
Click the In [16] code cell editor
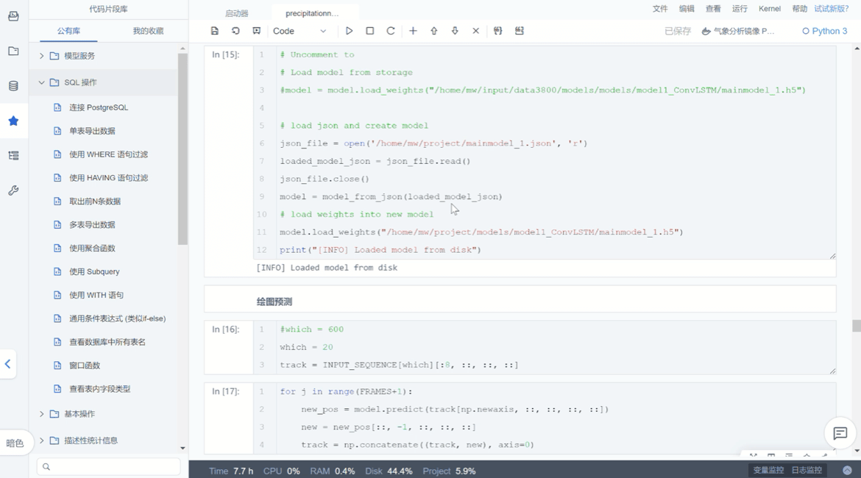point(545,347)
